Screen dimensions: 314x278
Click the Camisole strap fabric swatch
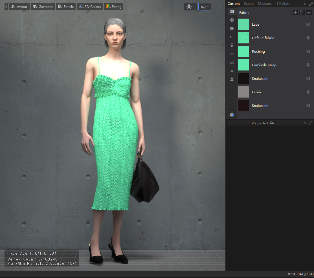(x=243, y=65)
